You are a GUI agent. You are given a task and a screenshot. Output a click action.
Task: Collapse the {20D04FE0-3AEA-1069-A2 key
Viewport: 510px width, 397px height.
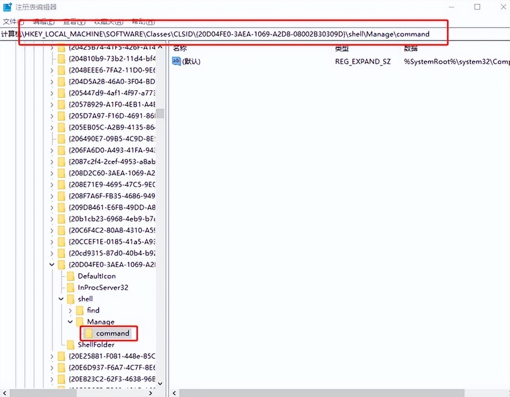52,265
